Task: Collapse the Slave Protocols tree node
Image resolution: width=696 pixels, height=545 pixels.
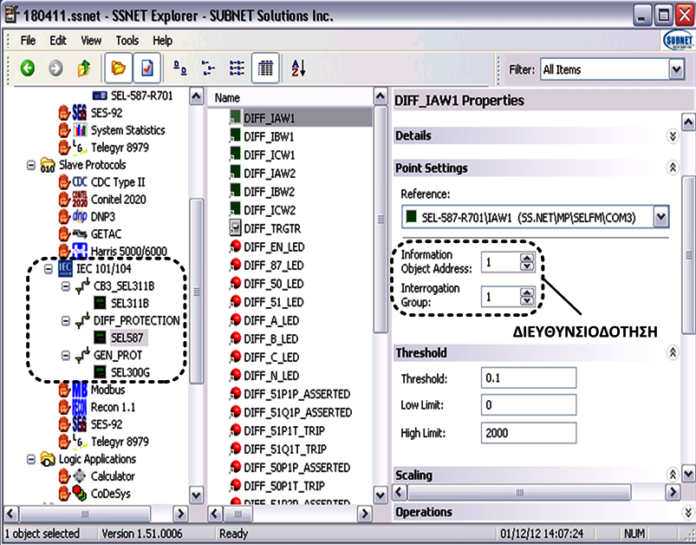Action: coord(31,165)
